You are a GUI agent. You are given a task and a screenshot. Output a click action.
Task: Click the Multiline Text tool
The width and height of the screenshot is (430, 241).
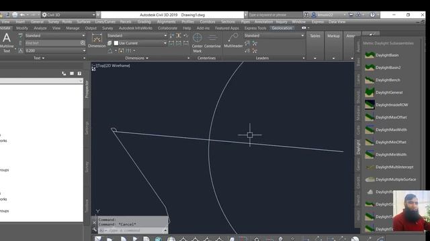[x=7, y=43]
